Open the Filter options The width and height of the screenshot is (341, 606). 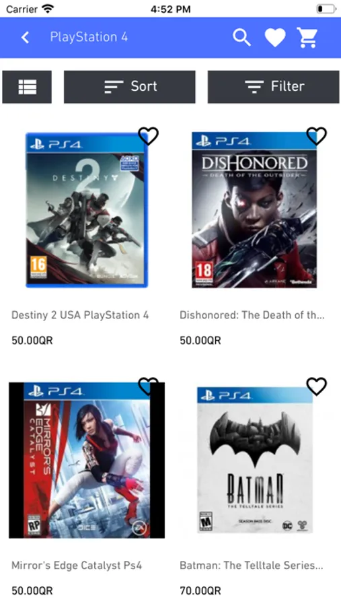pos(274,87)
